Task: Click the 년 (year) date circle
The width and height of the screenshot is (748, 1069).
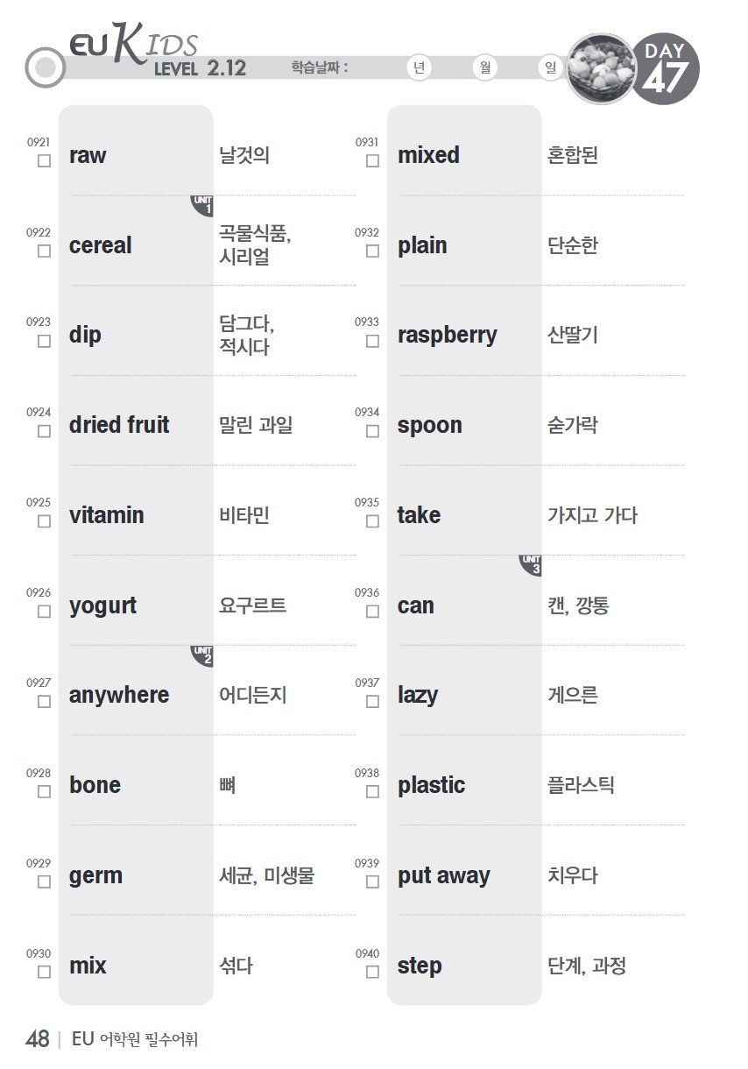Action: click(420, 68)
